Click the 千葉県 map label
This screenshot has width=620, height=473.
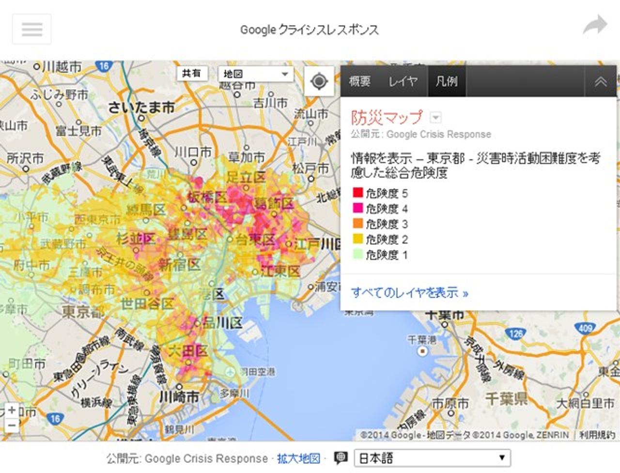pos(506,399)
